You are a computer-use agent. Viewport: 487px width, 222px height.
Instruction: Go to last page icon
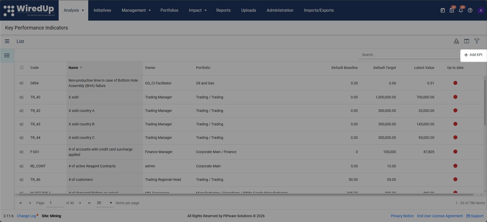[x=89, y=203]
